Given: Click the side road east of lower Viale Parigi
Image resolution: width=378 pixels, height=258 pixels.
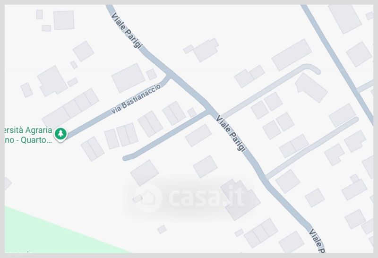Looking at the screenshot, I should pos(312,147).
